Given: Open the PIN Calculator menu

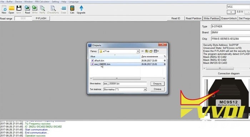Looking at the screenshot, I should point(42,1).
